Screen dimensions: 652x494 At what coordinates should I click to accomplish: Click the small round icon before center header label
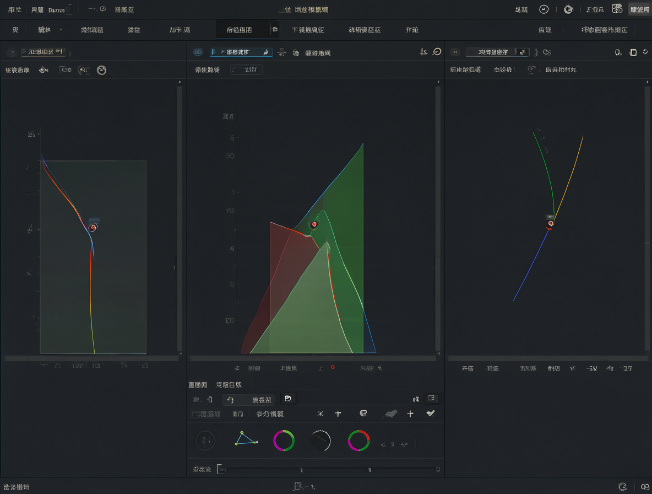pyautogui.click(x=296, y=53)
